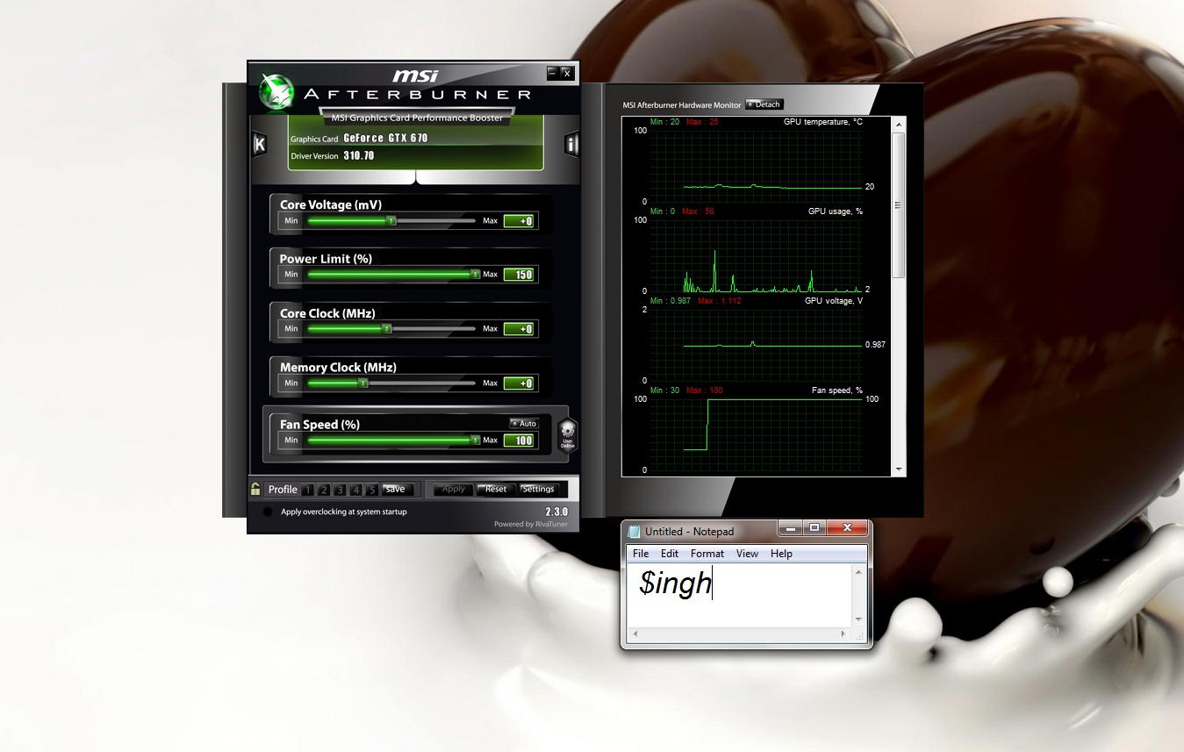Screen dimensions: 1184x752
Task: Minimize the Afterburner window
Action: tap(552, 73)
